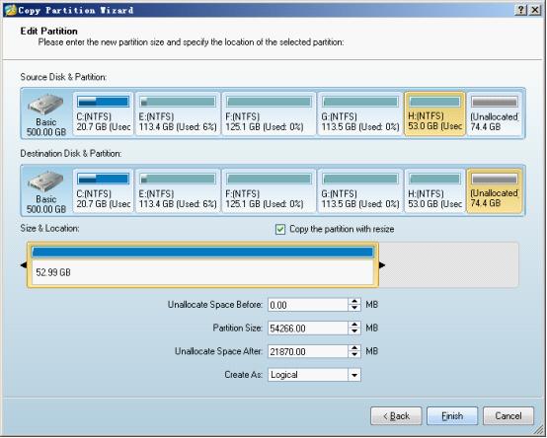Choose source partition C:(NTFS) 20.7 GB
547x438 pixels.
point(103,113)
